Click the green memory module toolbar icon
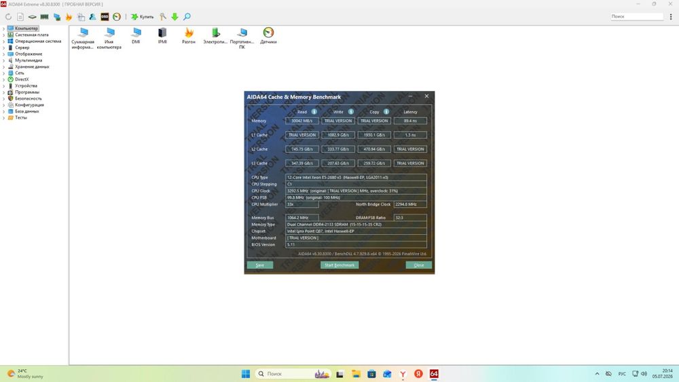Screen dimensions: 679x382 point(44,17)
